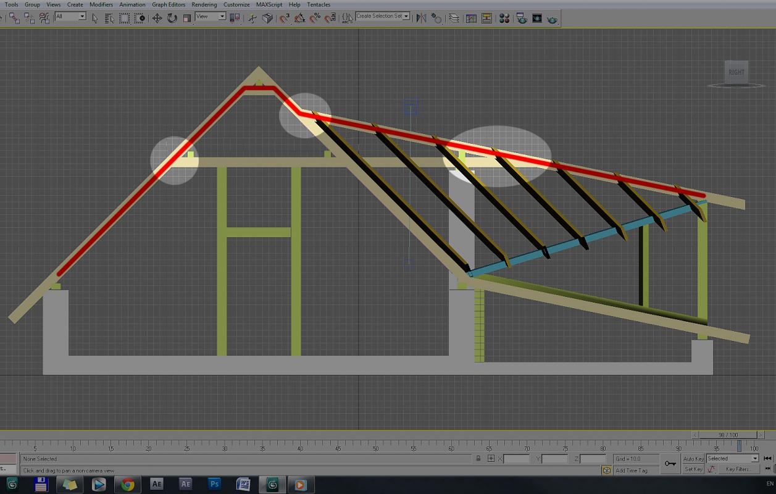Click the Key Filters button
The height and width of the screenshot is (494, 776).
click(738, 469)
